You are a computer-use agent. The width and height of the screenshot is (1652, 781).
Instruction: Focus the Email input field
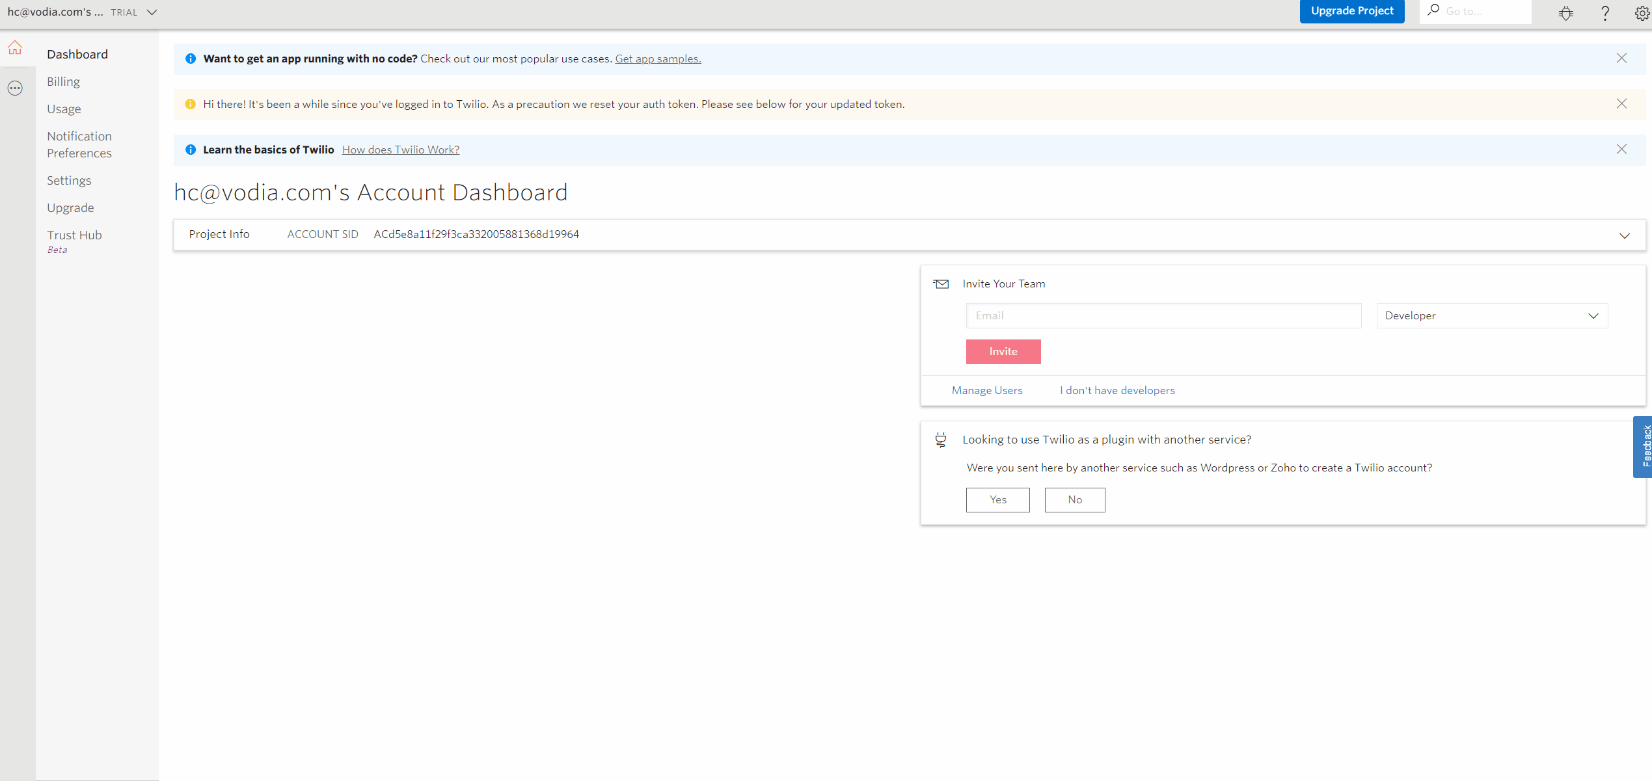1163,316
